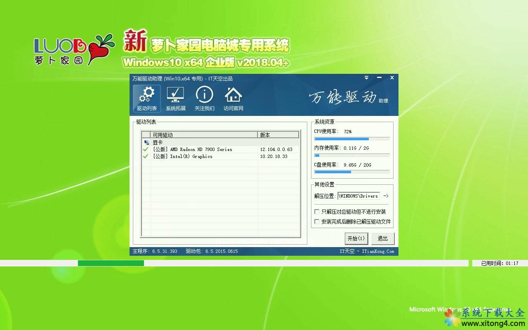Enable 安装完成后删除已解压驱动文件 checkbox
Image resolution: width=528 pixels, height=330 pixels.
[x=317, y=222]
